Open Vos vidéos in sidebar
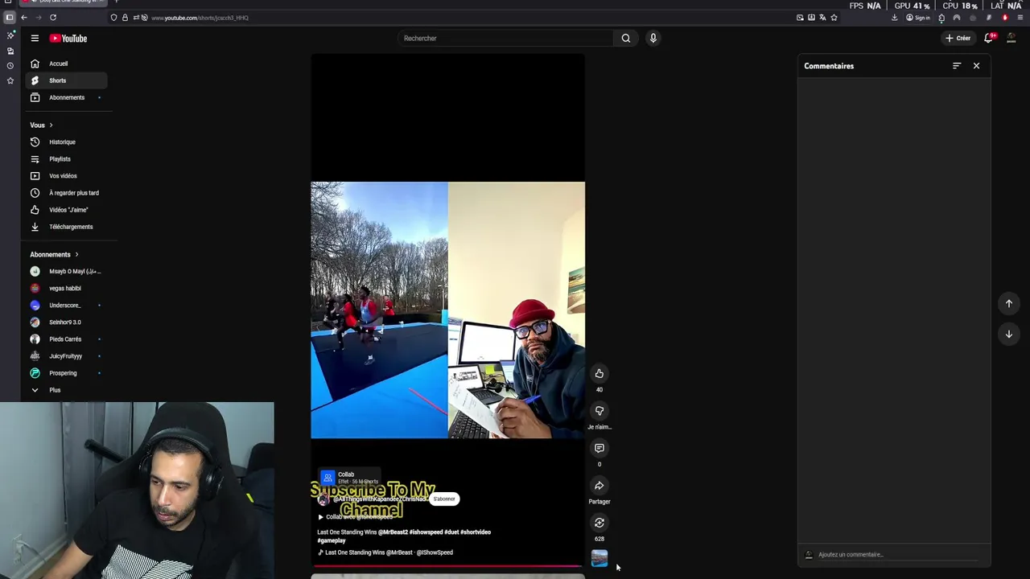This screenshot has height=579, width=1030. [x=65, y=176]
